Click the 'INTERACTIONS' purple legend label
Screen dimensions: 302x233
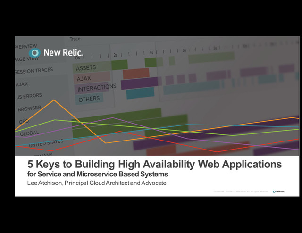(97, 88)
